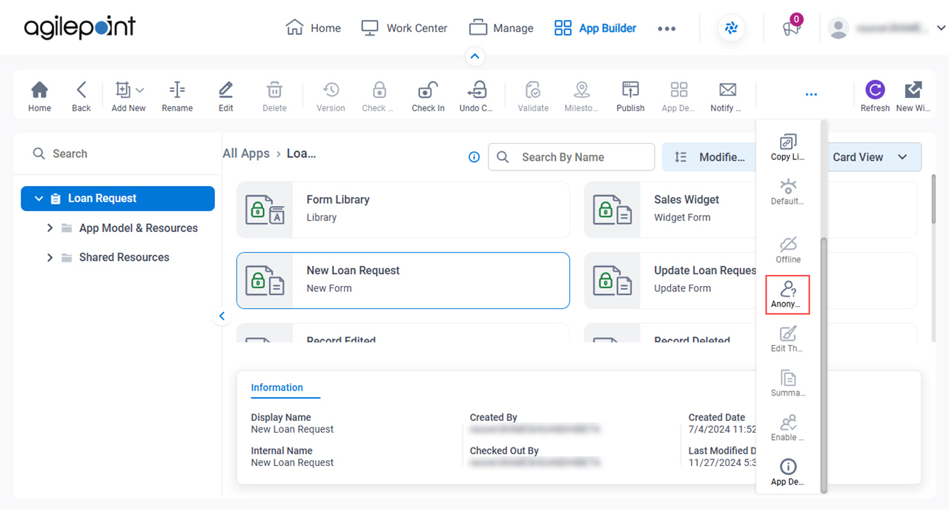Click the Search By Name field
949x509 pixels.
[571, 157]
